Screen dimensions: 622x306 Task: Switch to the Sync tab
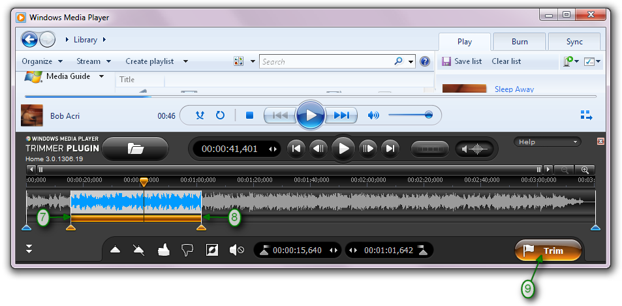[574, 42]
